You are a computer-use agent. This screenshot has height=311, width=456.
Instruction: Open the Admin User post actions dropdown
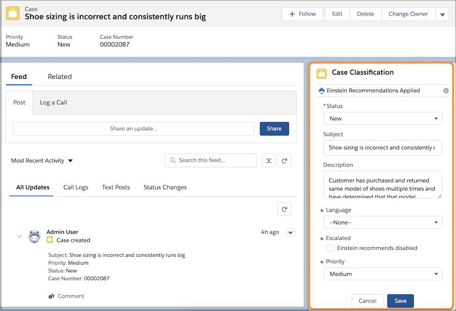pos(290,233)
